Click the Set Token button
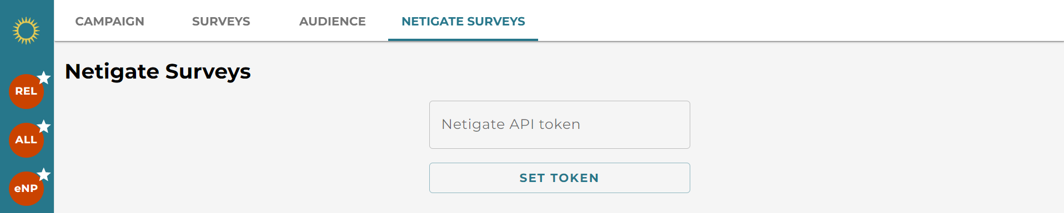The image size is (1064, 213). 559,178
